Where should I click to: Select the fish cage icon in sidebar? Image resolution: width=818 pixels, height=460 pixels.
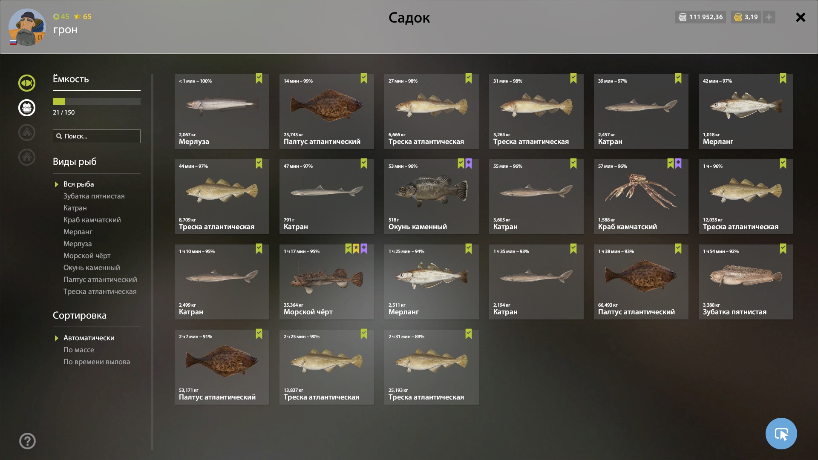(26, 108)
